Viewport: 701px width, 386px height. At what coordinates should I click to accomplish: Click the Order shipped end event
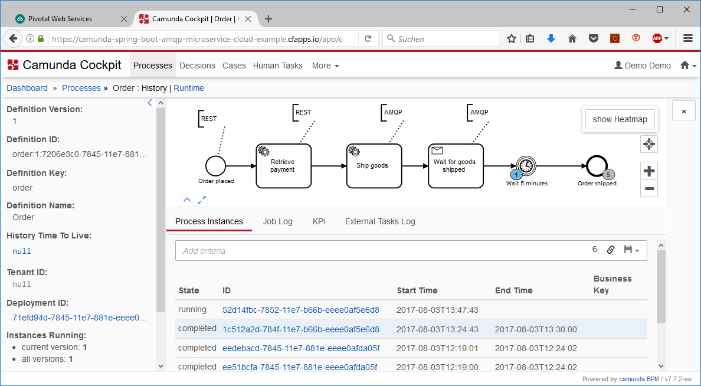tap(597, 166)
